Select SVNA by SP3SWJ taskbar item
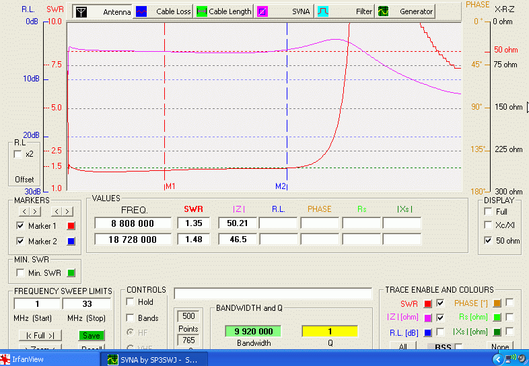Image resolution: width=529 pixels, height=366 pixels. point(153,359)
